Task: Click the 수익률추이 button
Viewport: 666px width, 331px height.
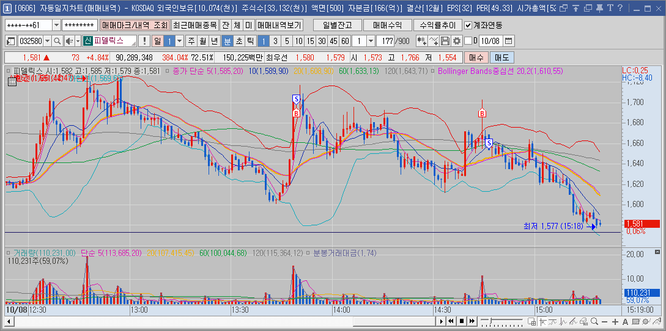Action: pos(437,25)
